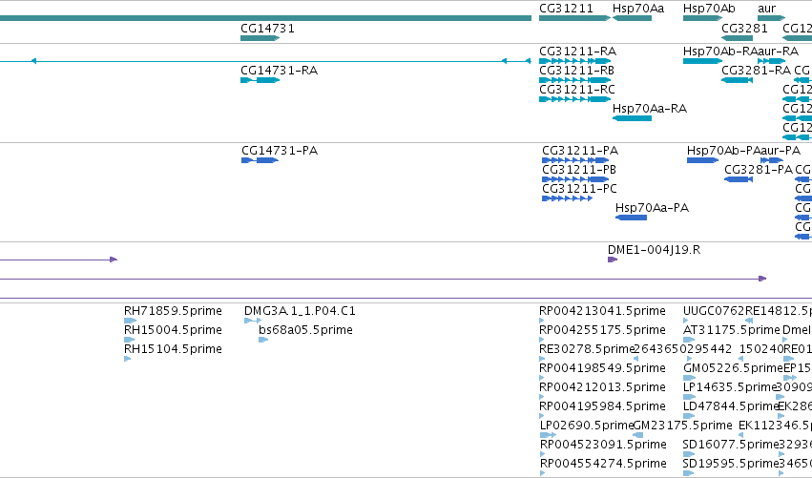Click the LP02690.5prime label
Image resolution: width=812 pixels, height=478 pixels.
[587, 426]
